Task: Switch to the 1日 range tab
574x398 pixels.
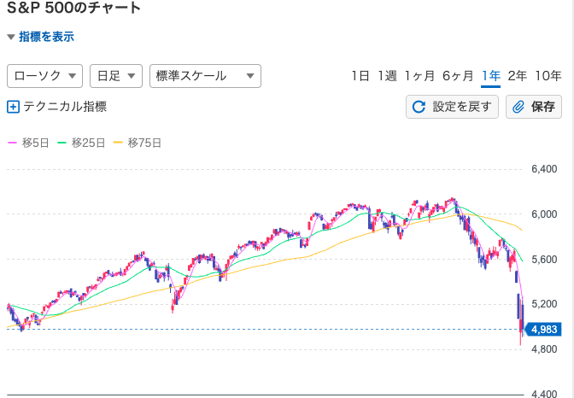Action: pos(360,76)
